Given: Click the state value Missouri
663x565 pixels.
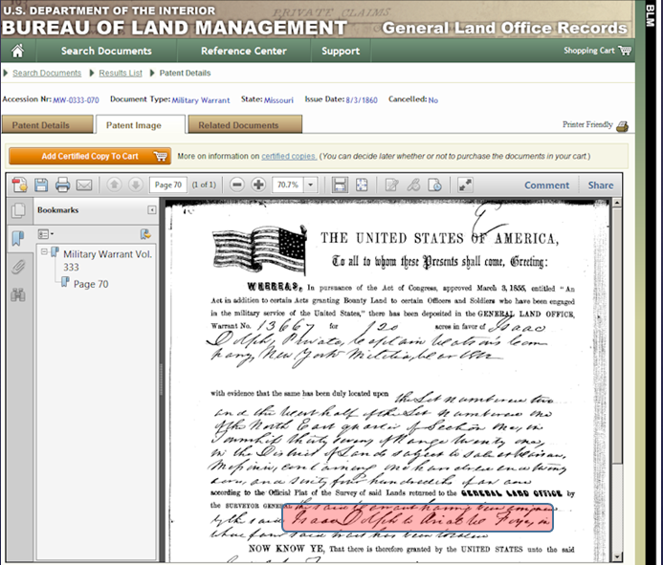Looking at the screenshot, I should pyautogui.click(x=278, y=100).
